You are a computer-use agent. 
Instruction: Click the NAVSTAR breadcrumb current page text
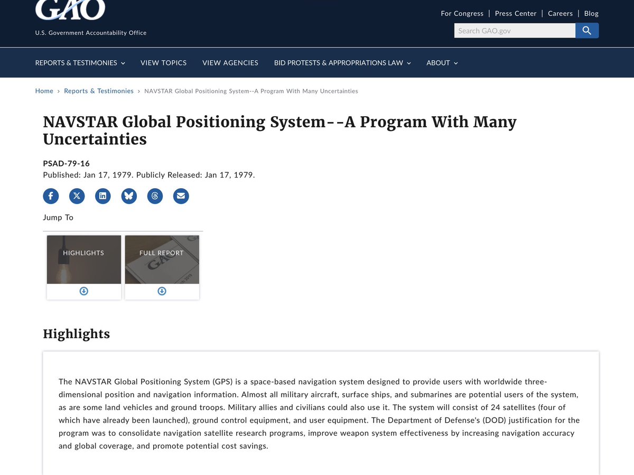(x=251, y=91)
